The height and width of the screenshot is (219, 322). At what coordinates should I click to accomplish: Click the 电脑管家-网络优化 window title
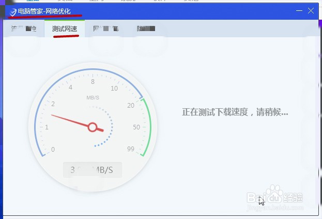pyautogui.click(x=44, y=11)
